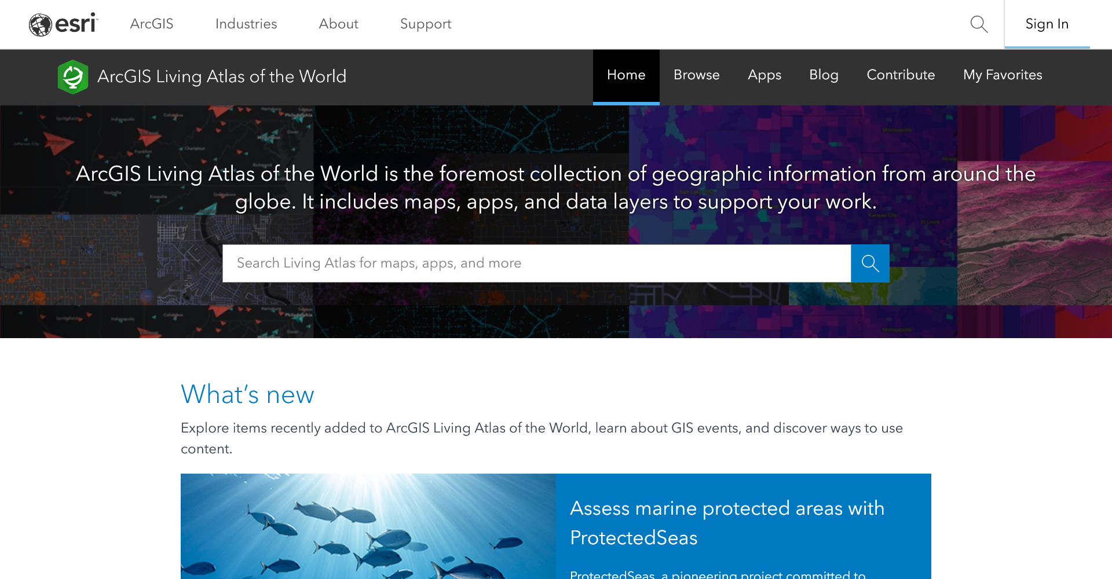
Task: View the My Favorites tab
Action: [x=1003, y=75]
